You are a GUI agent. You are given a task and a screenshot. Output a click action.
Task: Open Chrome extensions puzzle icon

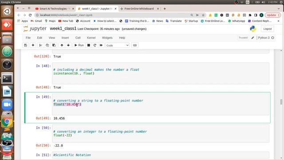250,15
